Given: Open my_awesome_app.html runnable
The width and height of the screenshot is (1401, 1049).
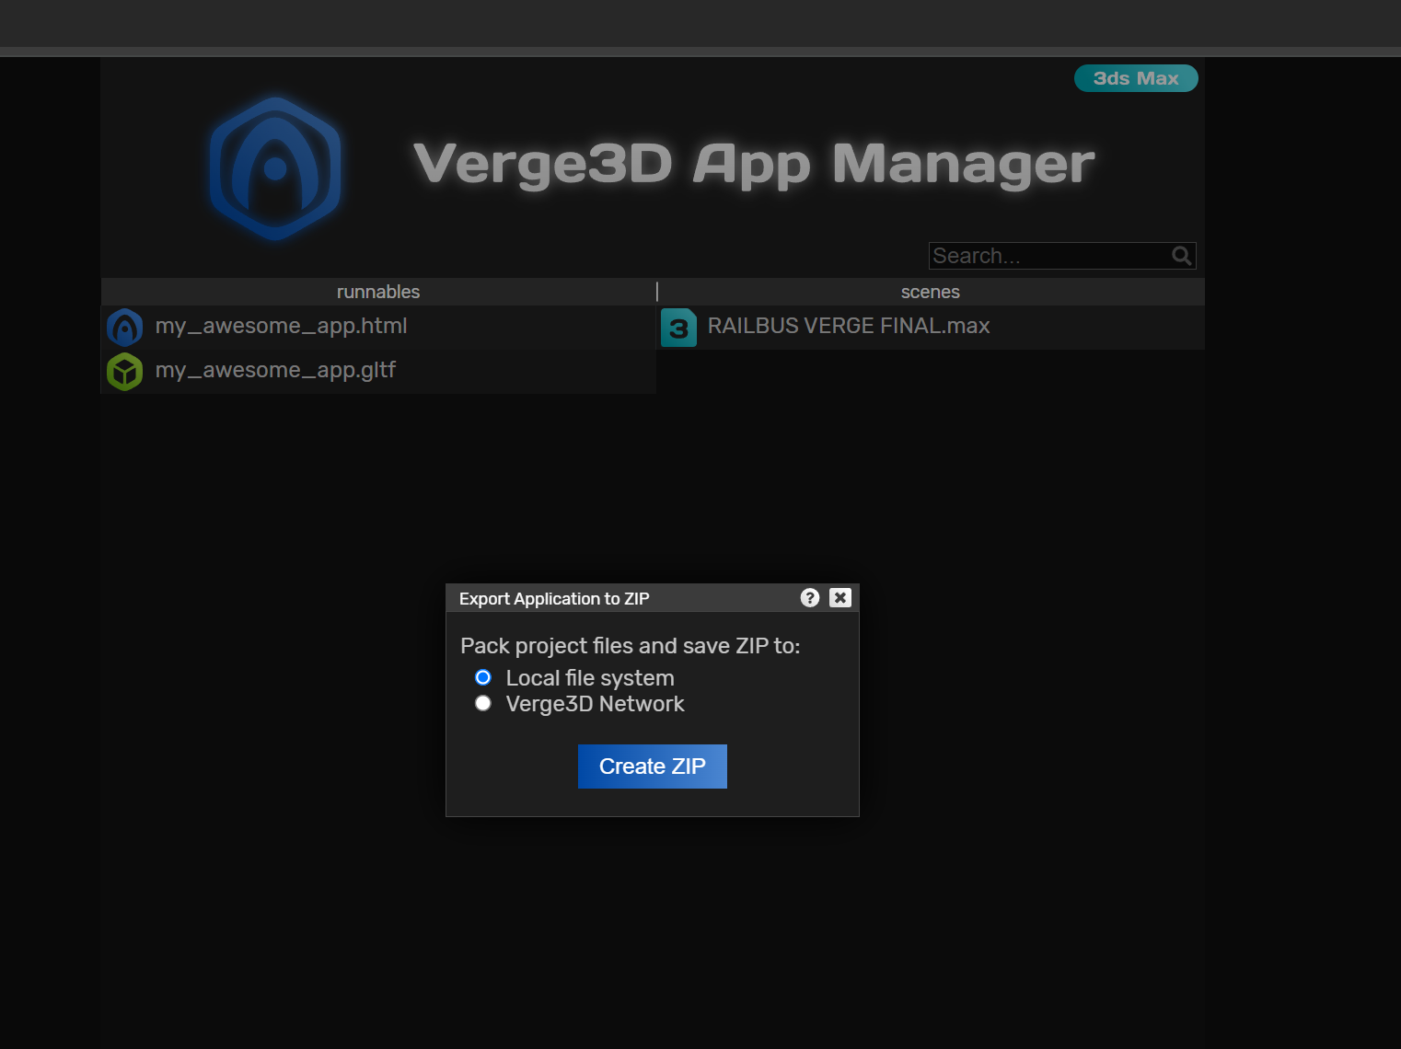Looking at the screenshot, I should click(x=281, y=326).
